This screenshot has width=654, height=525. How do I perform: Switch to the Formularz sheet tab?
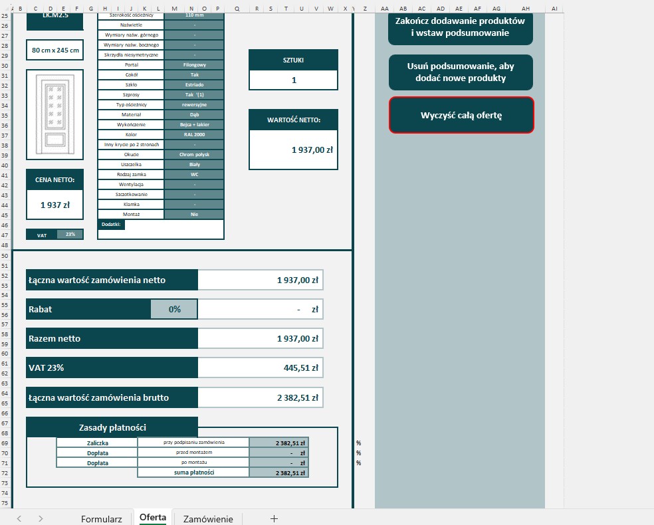[x=101, y=519]
